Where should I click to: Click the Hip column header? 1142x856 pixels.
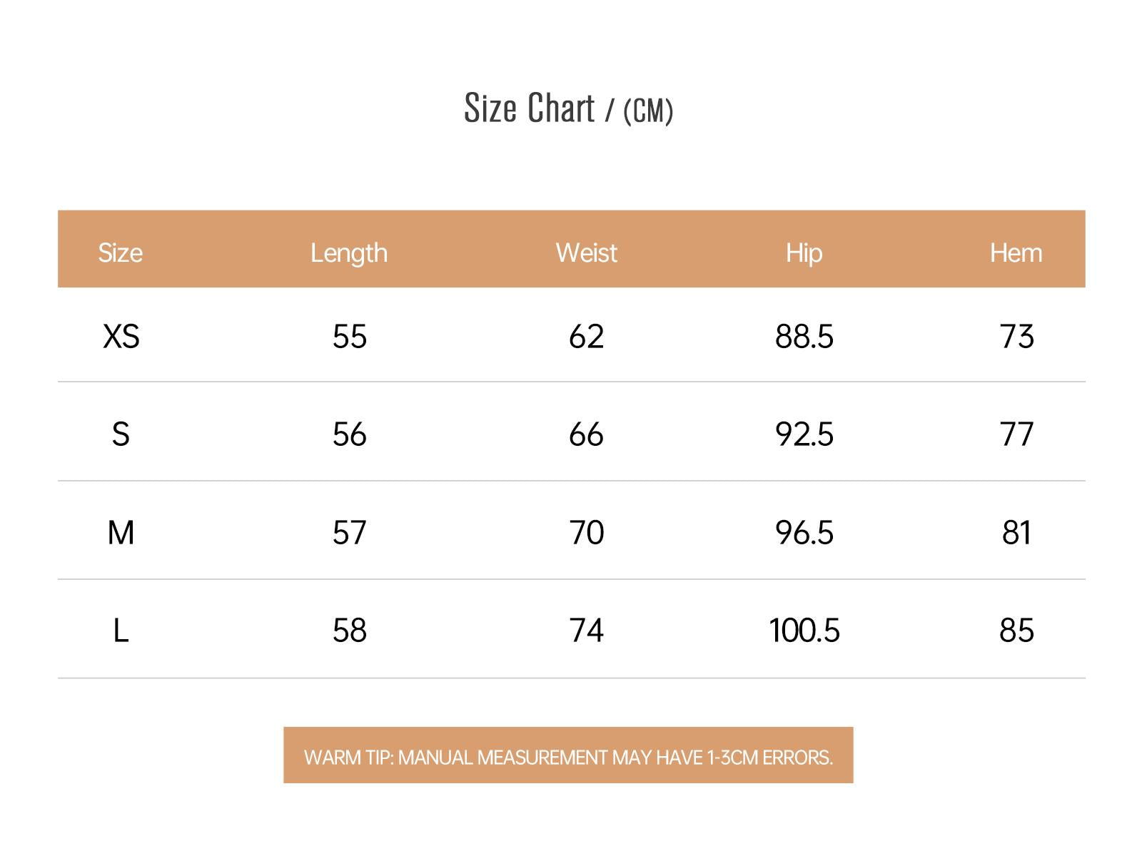tap(804, 253)
